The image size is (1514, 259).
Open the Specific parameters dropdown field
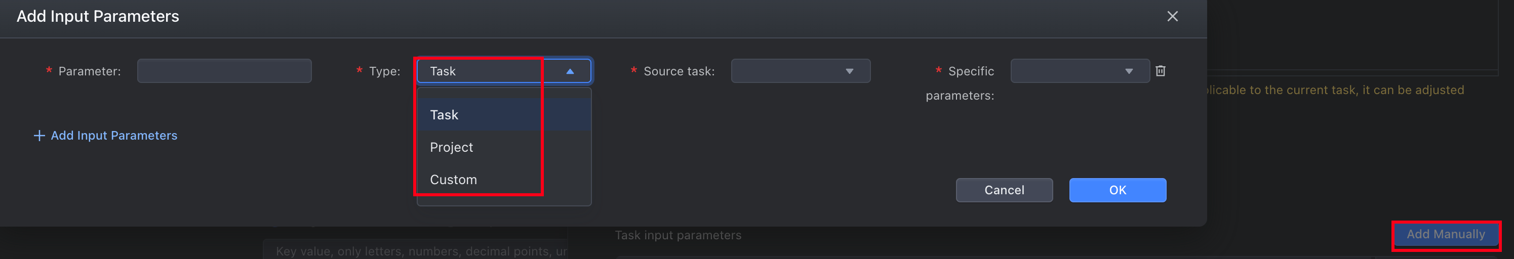tap(1080, 71)
